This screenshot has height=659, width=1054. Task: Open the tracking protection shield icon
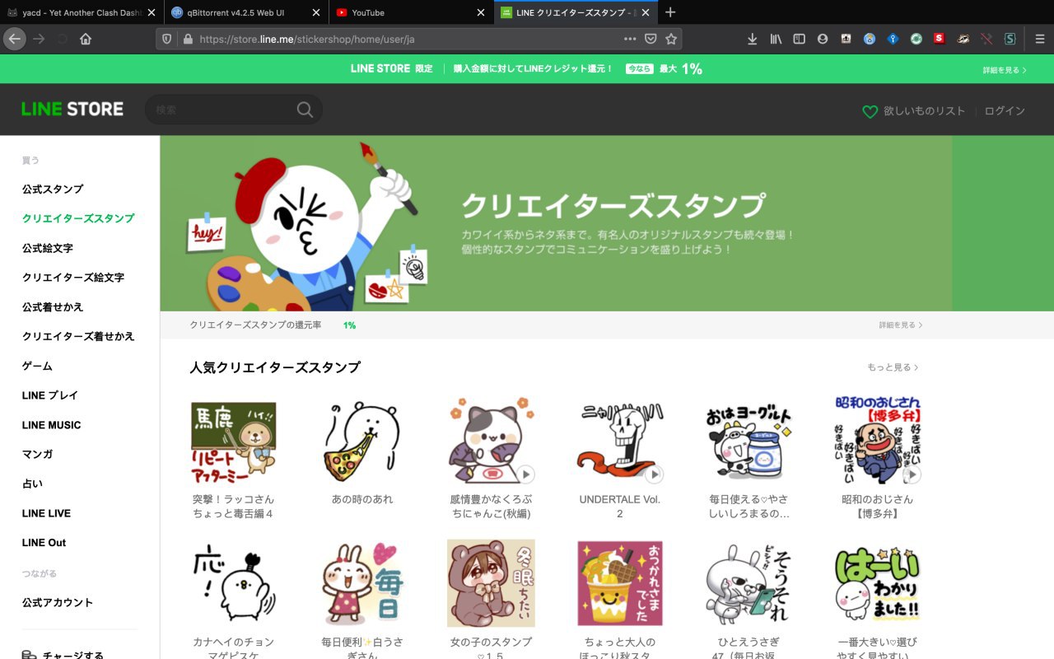pyautogui.click(x=167, y=39)
